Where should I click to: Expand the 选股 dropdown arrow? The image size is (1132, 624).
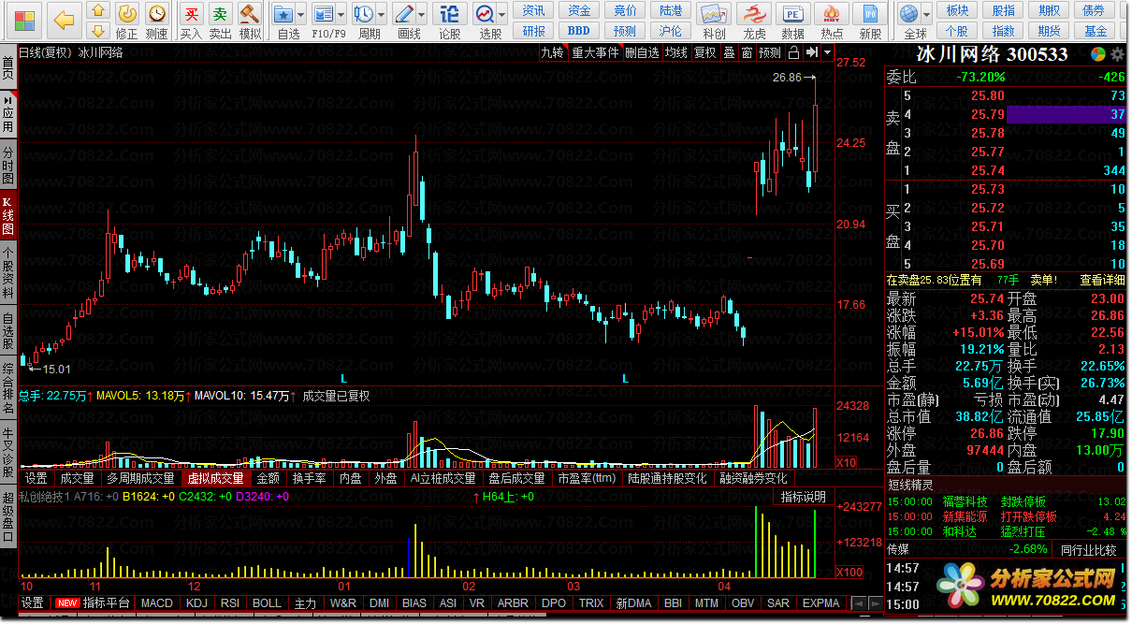pos(501,14)
